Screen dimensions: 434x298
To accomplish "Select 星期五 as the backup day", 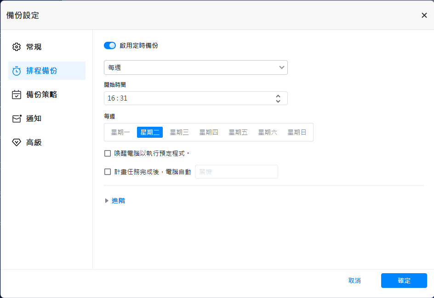I will 238,132.
